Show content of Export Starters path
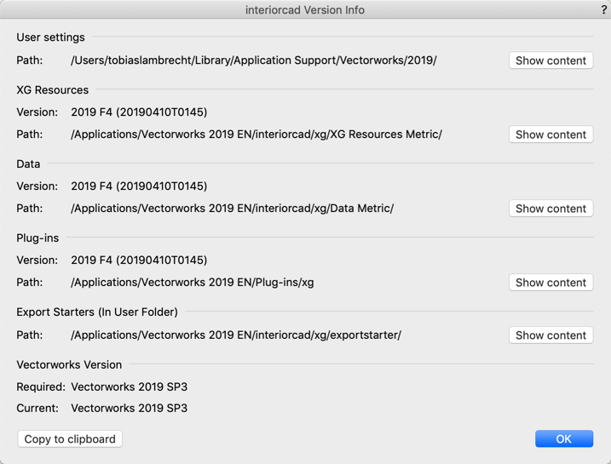Image resolution: width=611 pixels, height=464 pixels. 551,335
